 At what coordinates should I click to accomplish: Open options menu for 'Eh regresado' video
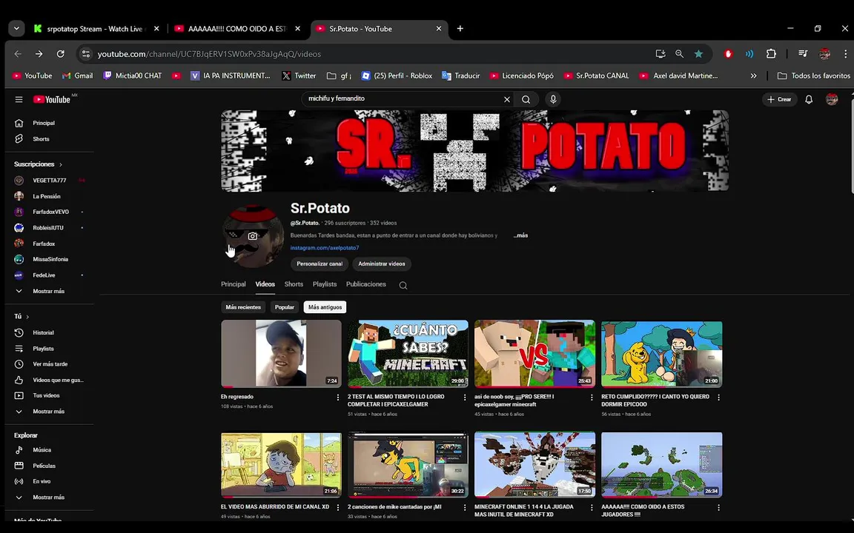point(338,398)
